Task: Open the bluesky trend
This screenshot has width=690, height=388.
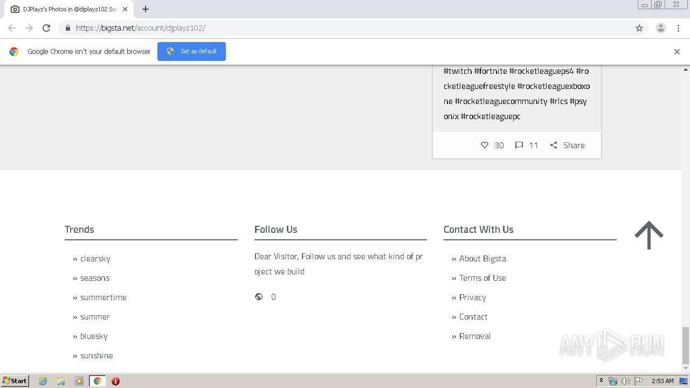Action: [x=94, y=336]
